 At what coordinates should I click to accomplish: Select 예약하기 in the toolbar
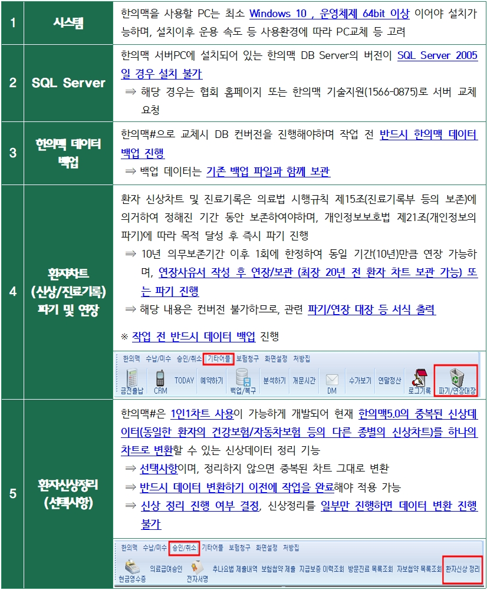tap(212, 380)
